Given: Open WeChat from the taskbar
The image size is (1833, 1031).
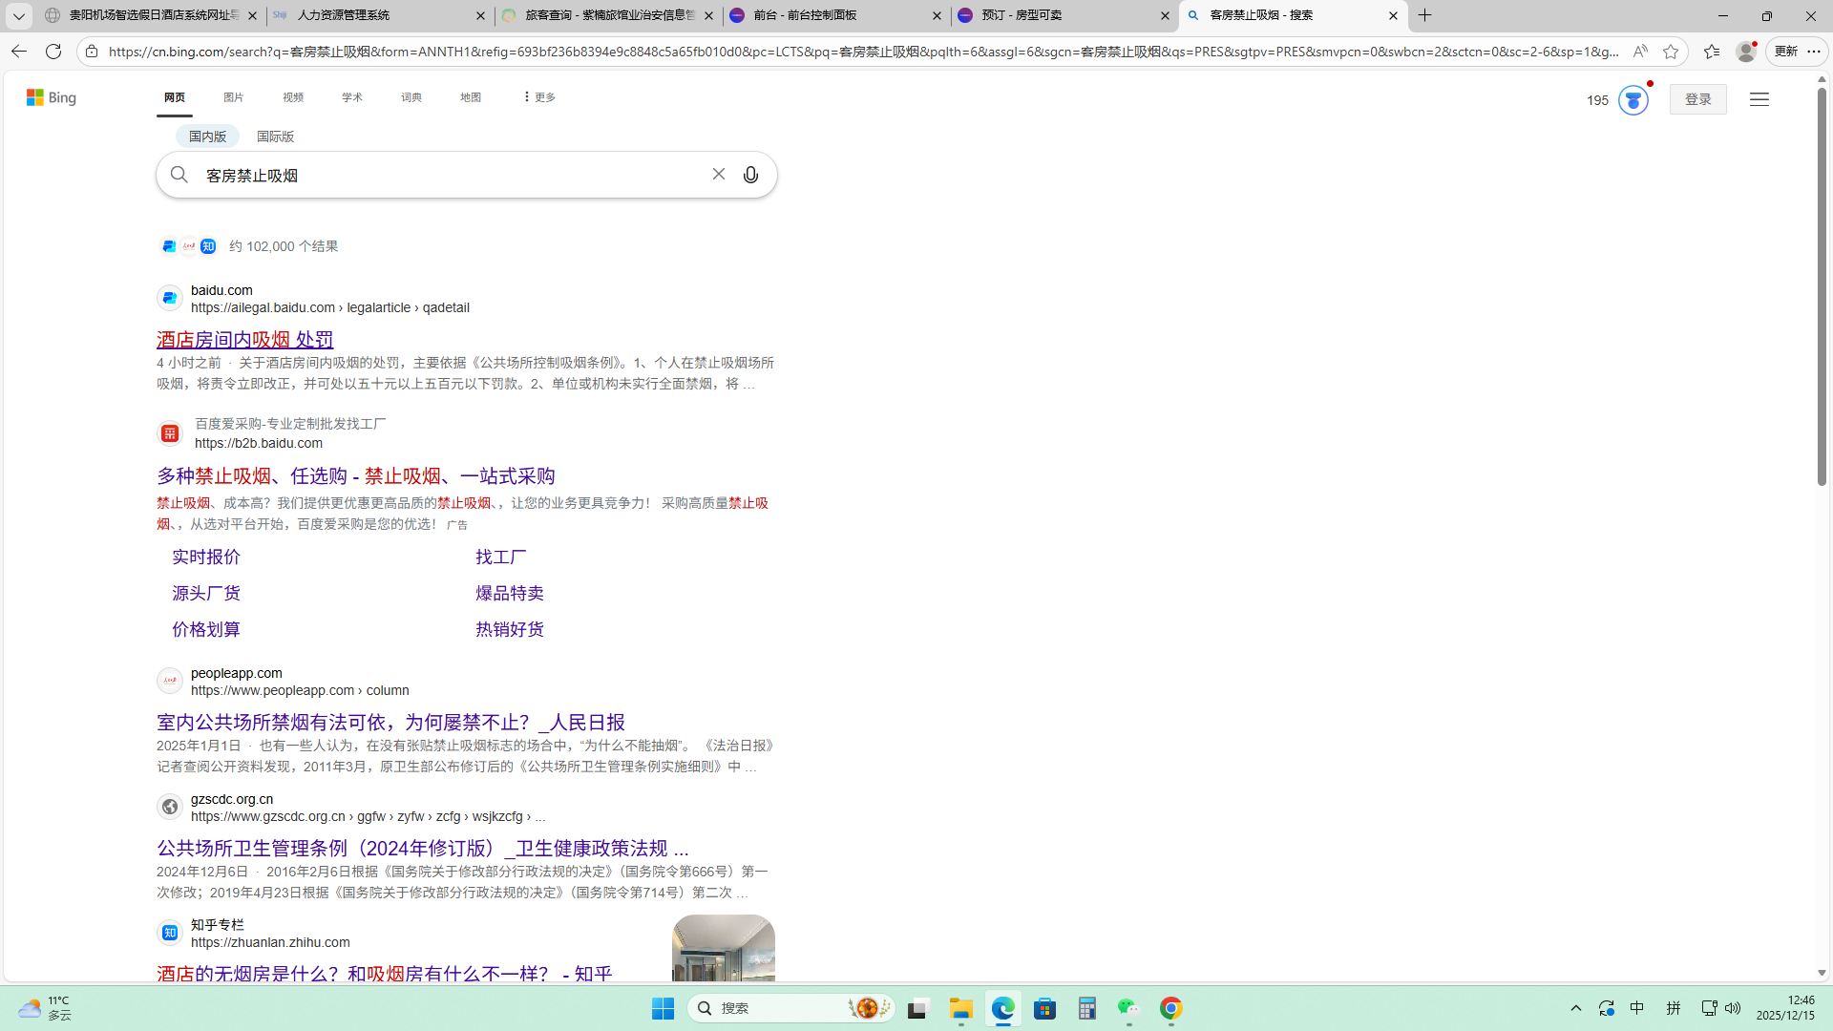Looking at the screenshot, I should (1128, 1008).
